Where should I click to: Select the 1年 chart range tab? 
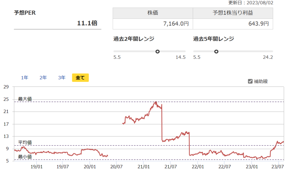(25, 78)
